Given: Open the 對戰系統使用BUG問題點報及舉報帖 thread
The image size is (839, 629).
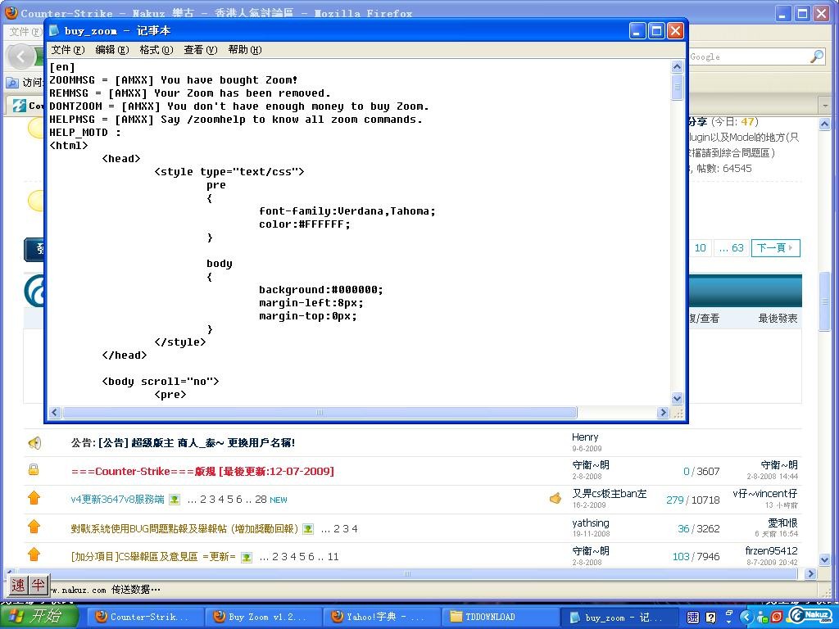Looking at the screenshot, I should [184, 529].
